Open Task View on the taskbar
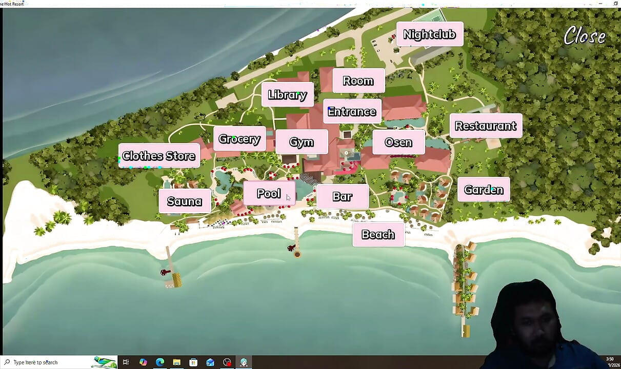 pyautogui.click(x=126, y=362)
